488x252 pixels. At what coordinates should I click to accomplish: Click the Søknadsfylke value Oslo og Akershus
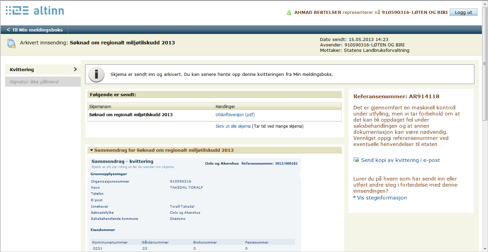185,213
